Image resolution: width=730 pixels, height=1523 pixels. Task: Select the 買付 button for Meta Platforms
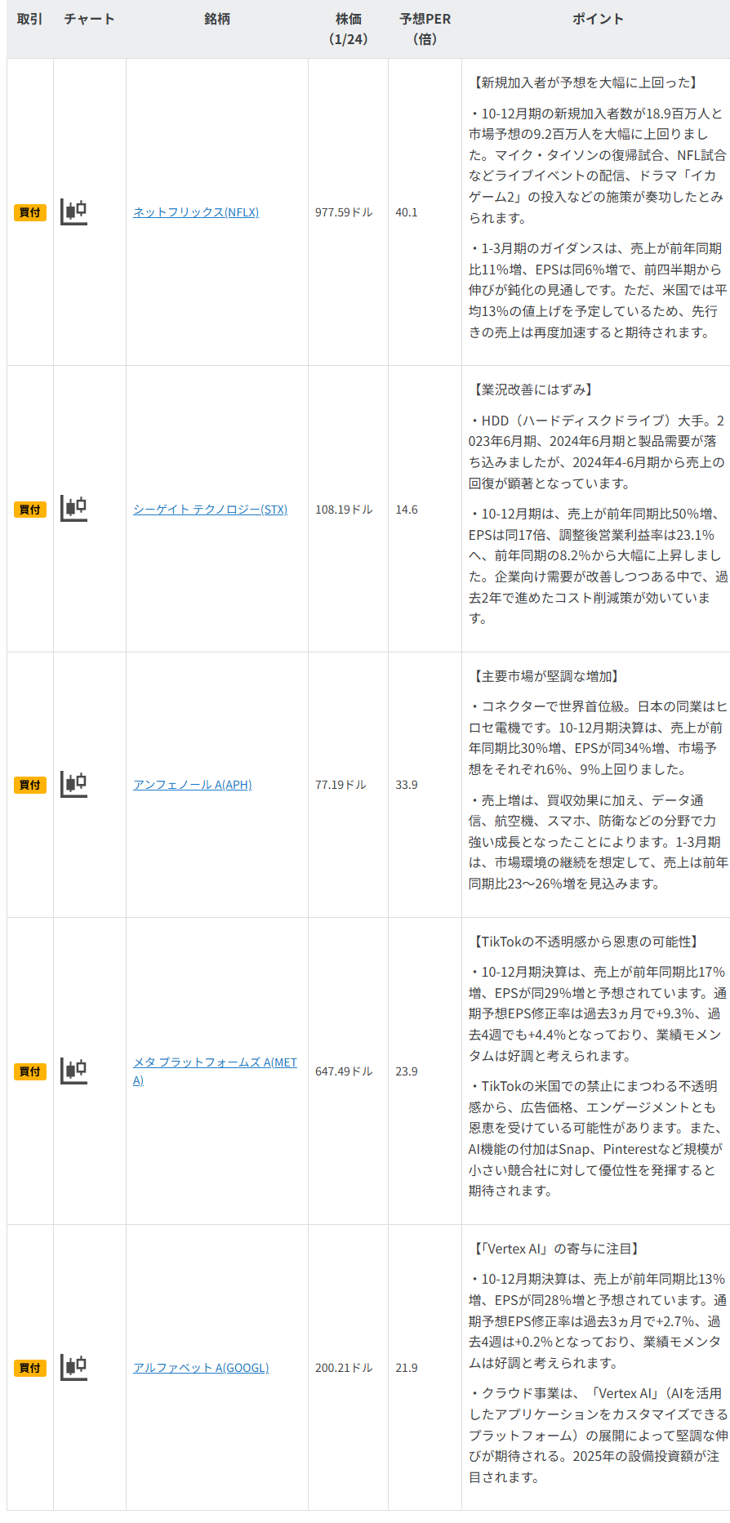(30, 1071)
